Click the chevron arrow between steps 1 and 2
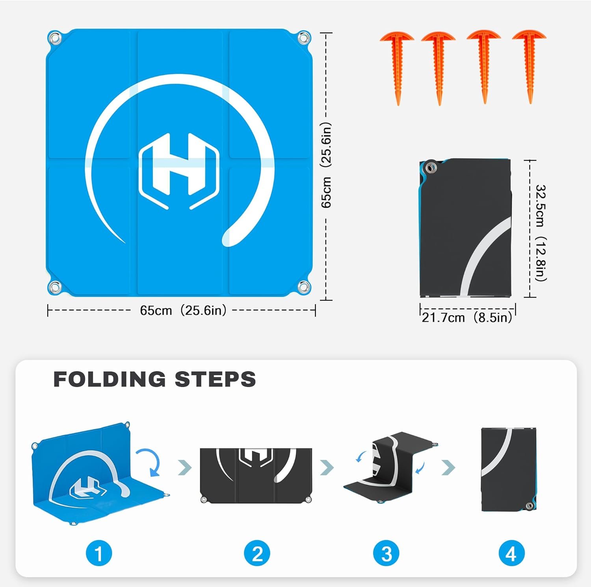 tap(185, 467)
